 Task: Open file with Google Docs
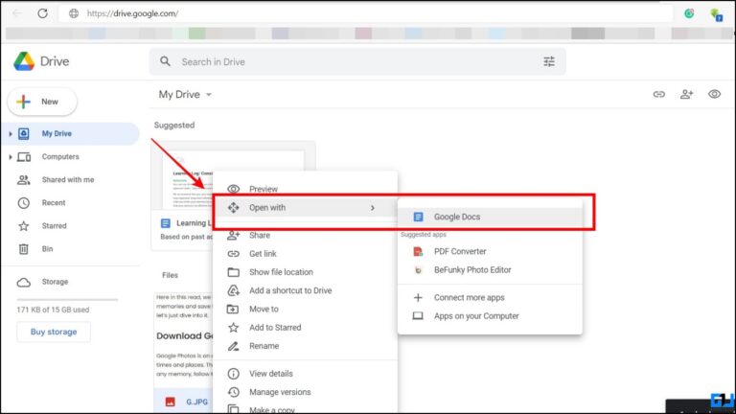coord(490,217)
